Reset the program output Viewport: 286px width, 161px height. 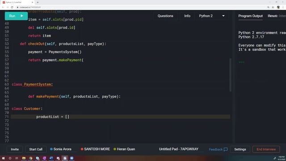pyautogui.click(x=272, y=16)
